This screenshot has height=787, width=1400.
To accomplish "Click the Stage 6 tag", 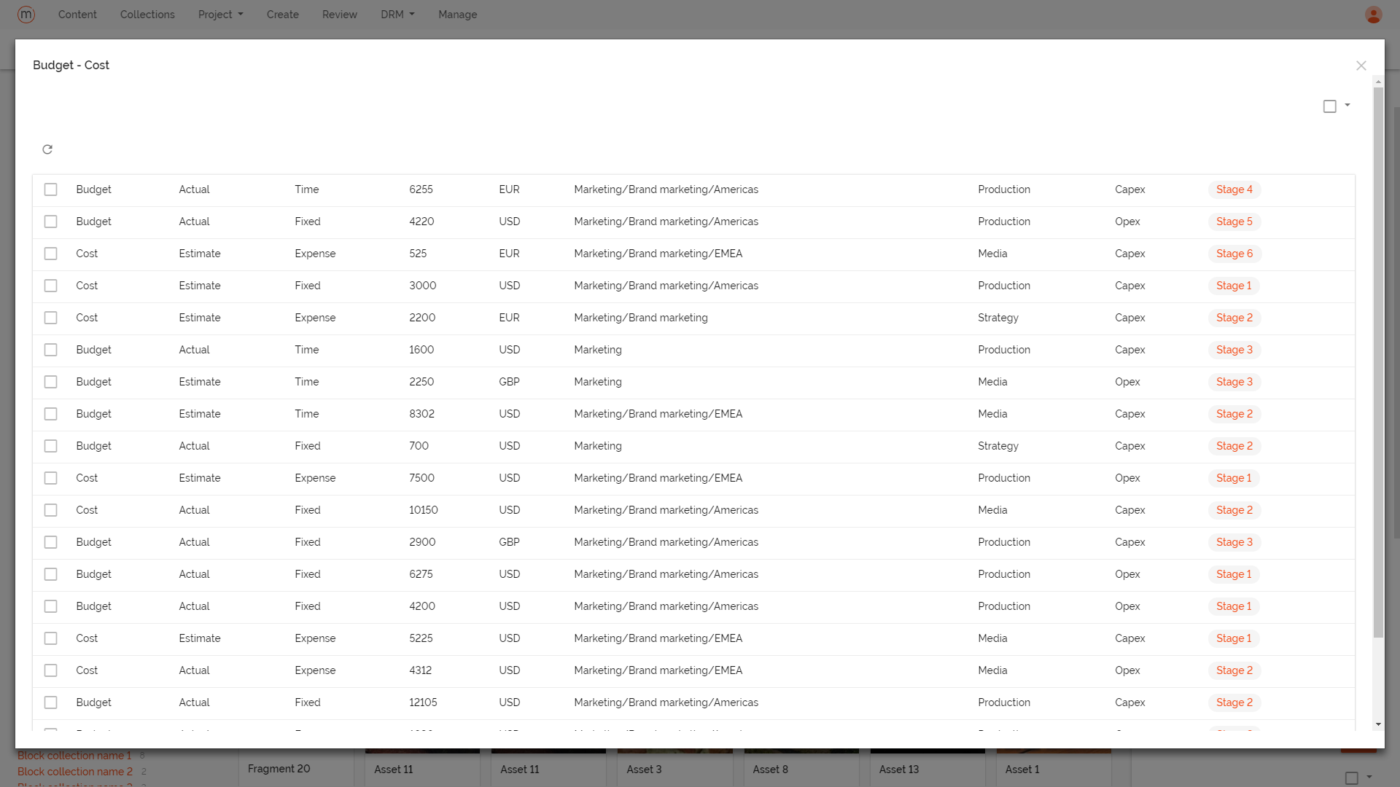I will coord(1234,254).
